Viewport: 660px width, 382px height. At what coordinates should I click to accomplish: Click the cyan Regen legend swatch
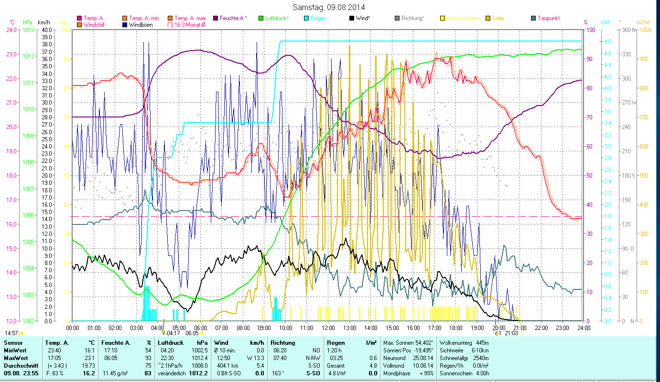coord(306,18)
